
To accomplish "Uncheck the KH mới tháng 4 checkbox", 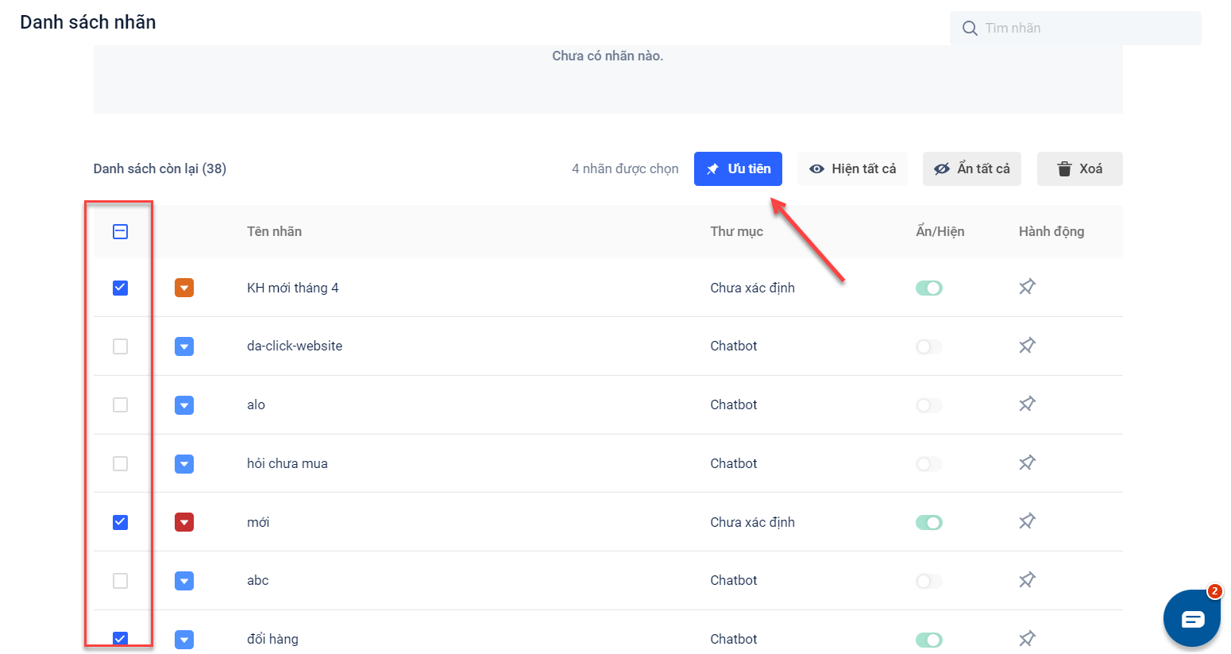I will pyautogui.click(x=120, y=288).
